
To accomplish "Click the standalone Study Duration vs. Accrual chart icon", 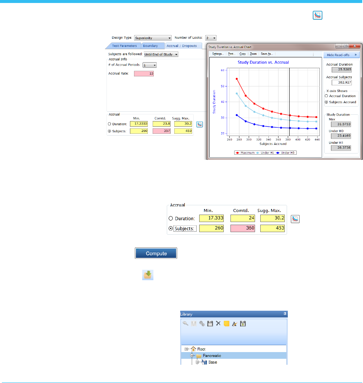I will tap(317, 15).
